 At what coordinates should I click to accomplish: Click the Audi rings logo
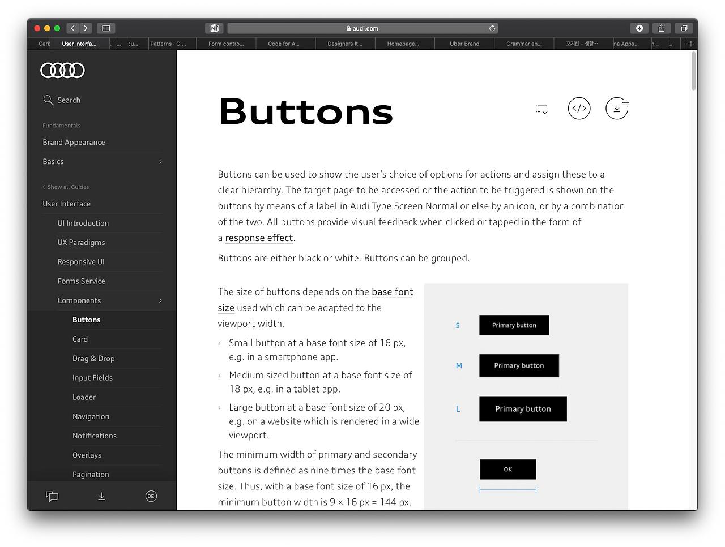click(x=62, y=70)
